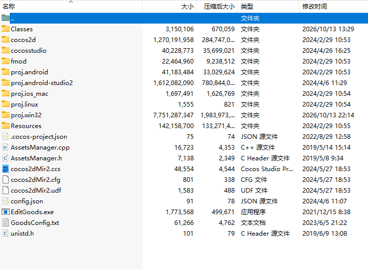The height and width of the screenshot is (269, 368).
Task: Click the GoodsConfig.txt document icon
Action: coord(6,223)
